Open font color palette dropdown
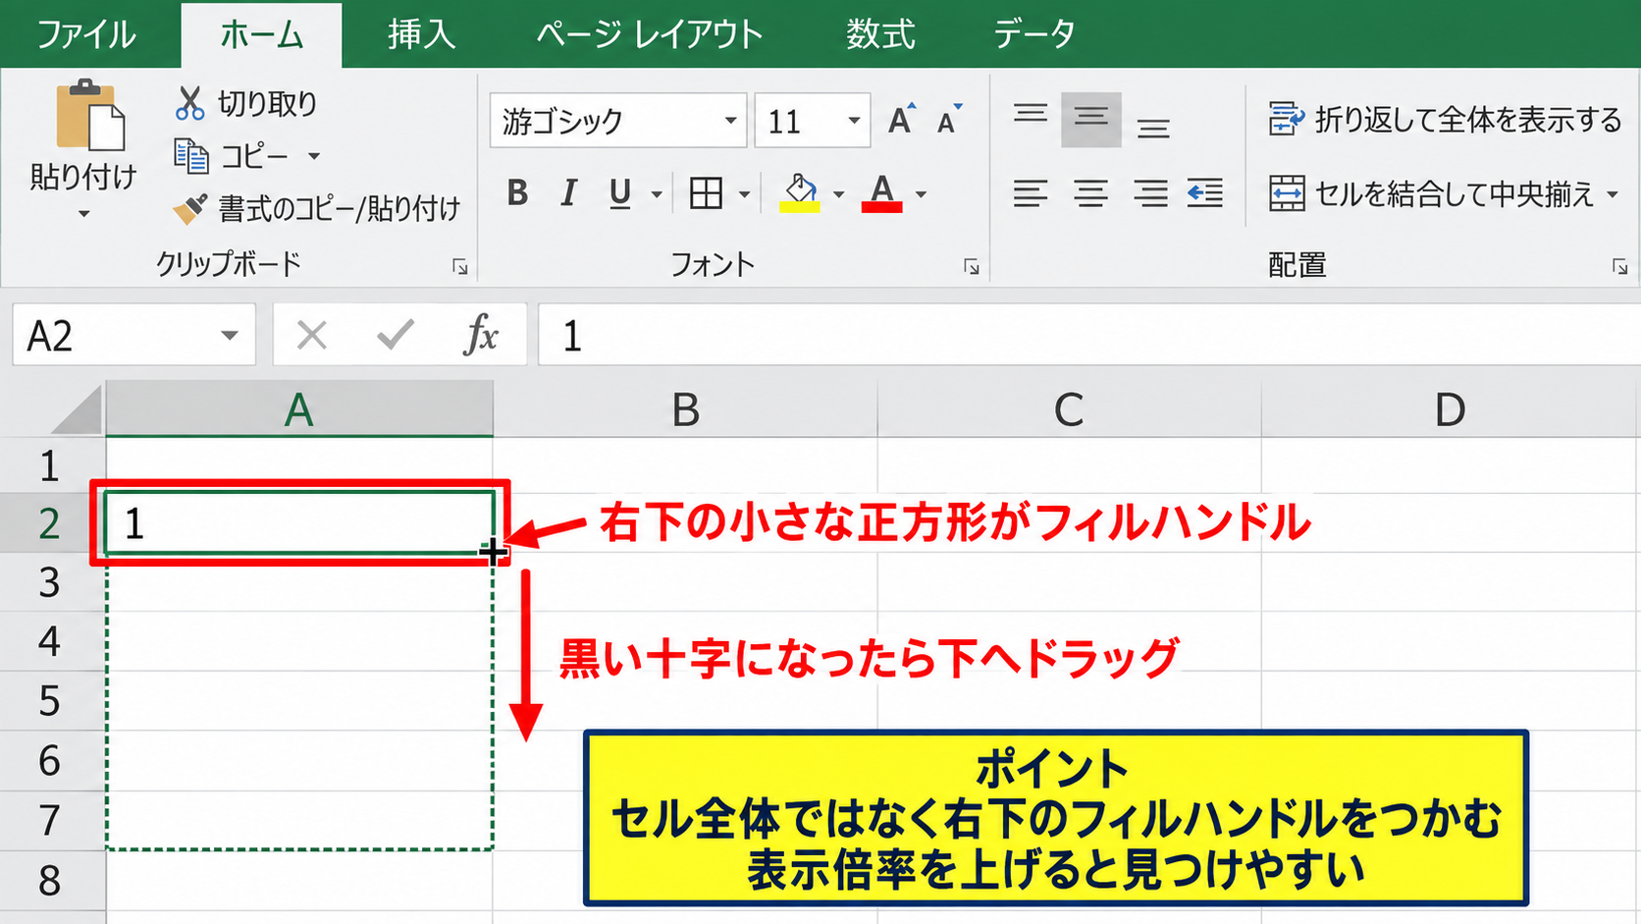The image size is (1641, 924). pyautogui.click(x=921, y=194)
